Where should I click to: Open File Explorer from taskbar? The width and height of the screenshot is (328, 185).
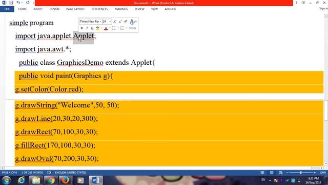36,180
